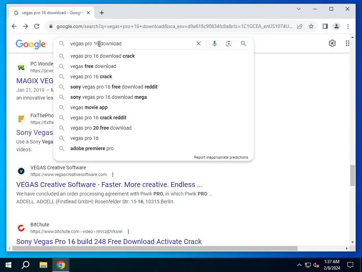Go back with the browser back arrow

[14, 26]
